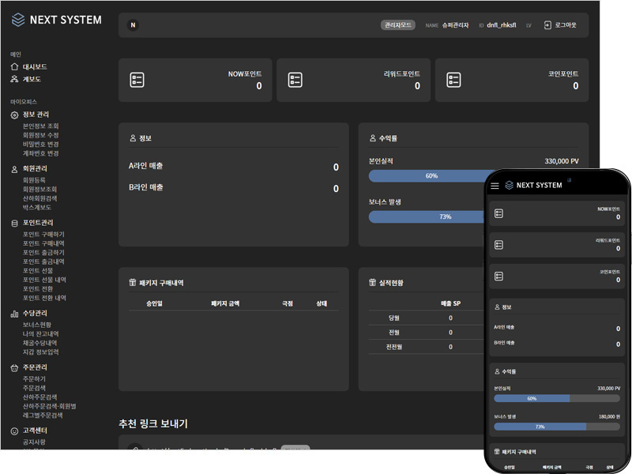Select 회원등록 menu item
Image resolution: width=632 pixels, height=474 pixels.
[x=34, y=180]
